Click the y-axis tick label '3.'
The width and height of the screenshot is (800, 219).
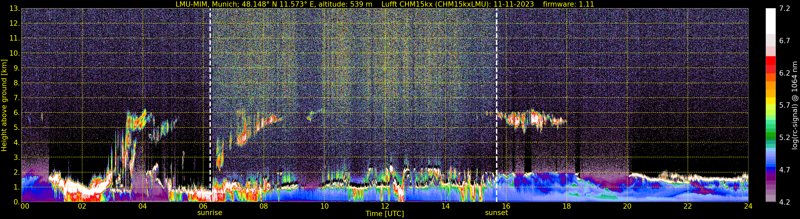coord(16,157)
